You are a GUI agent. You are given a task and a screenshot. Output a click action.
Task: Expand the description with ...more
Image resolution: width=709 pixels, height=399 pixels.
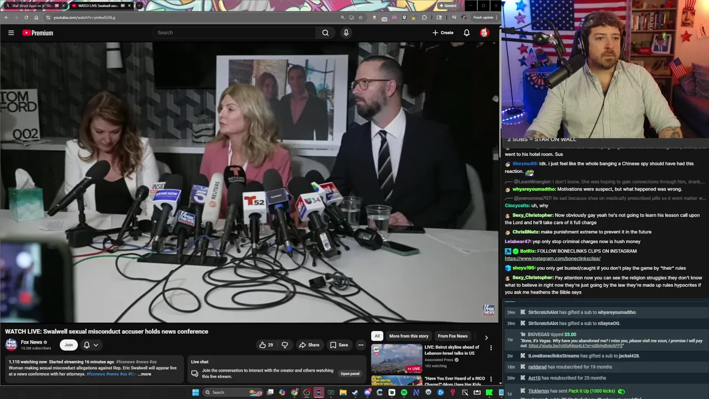145,374
